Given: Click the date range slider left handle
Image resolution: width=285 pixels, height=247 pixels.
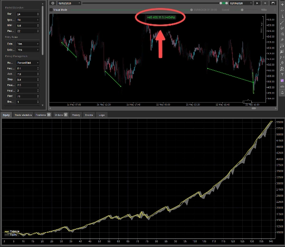Looking at the screenshot, I should [x=221, y=3].
